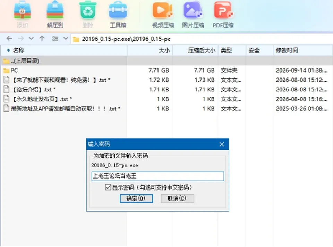Click the file icon of 【永久地址发布页】.txt

tap(6, 99)
